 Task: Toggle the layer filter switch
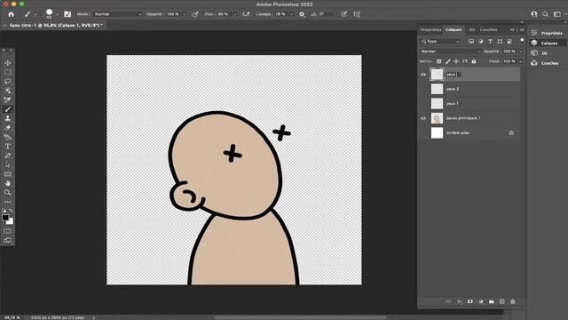(x=522, y=40)
